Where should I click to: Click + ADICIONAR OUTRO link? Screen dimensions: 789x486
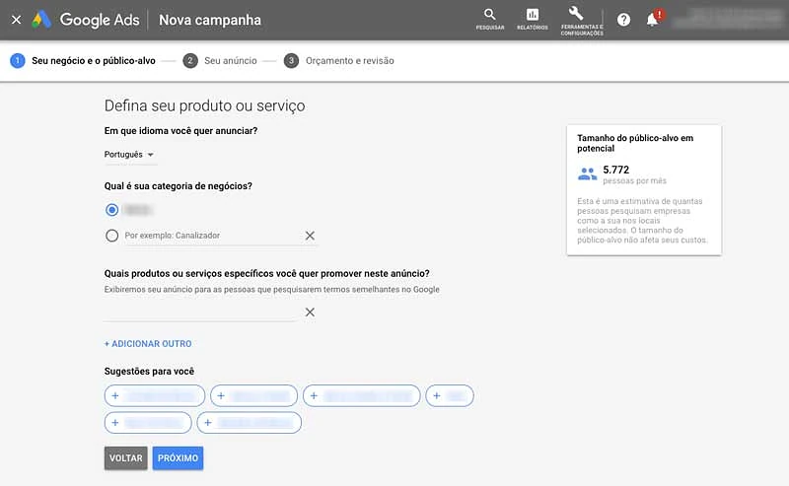pos(148,344)
